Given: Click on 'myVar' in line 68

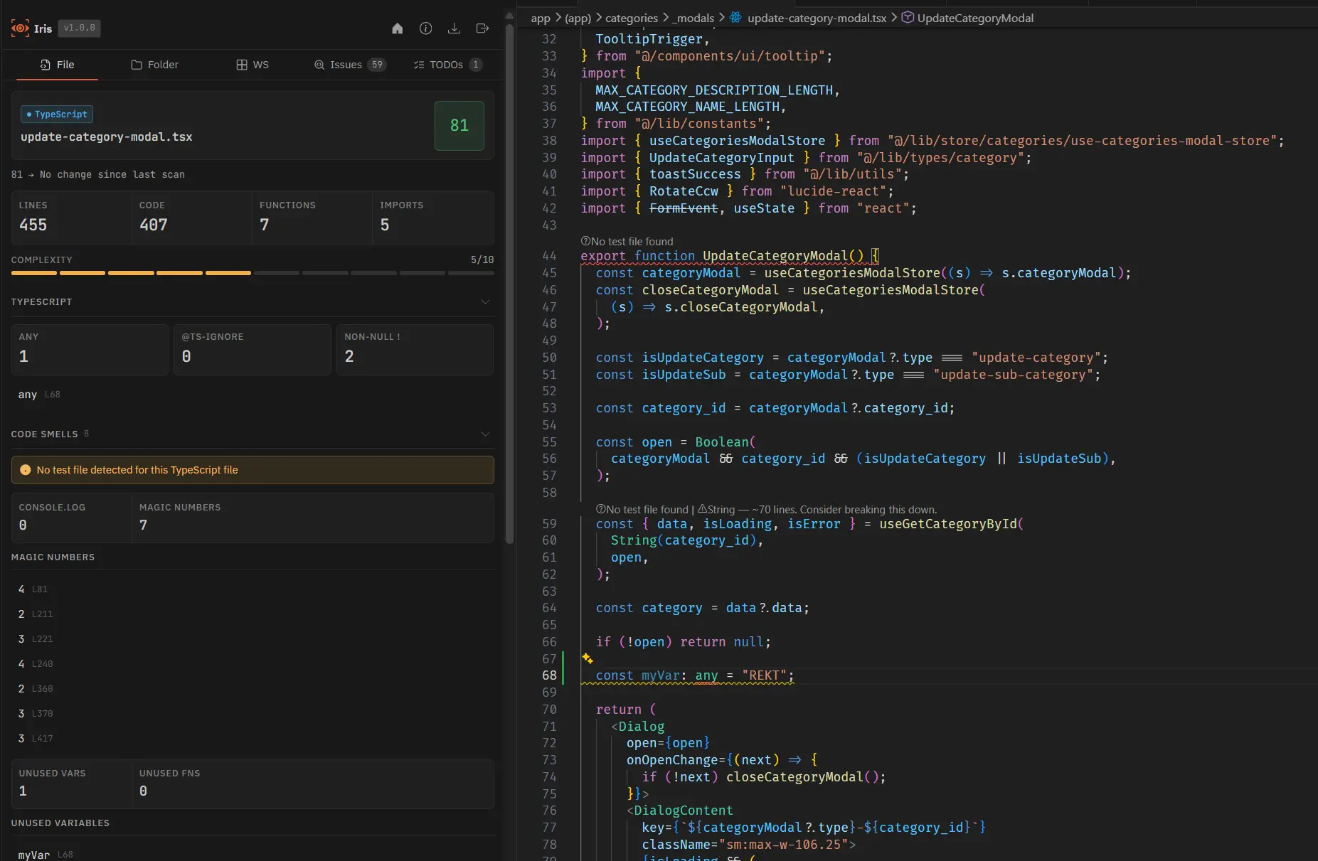Looking at the screenshot, I should click(x=661, y=675).
